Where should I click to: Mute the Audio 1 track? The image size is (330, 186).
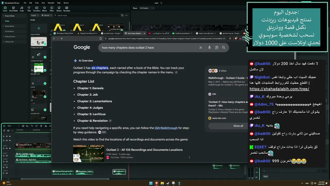(x=7, y=156)
